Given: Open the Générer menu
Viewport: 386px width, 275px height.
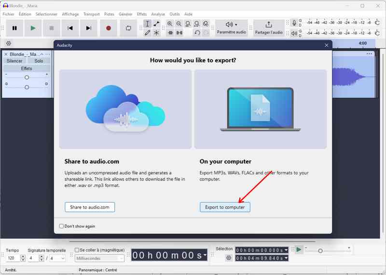Looking at the screenshot, I should (x=125, y=14).
